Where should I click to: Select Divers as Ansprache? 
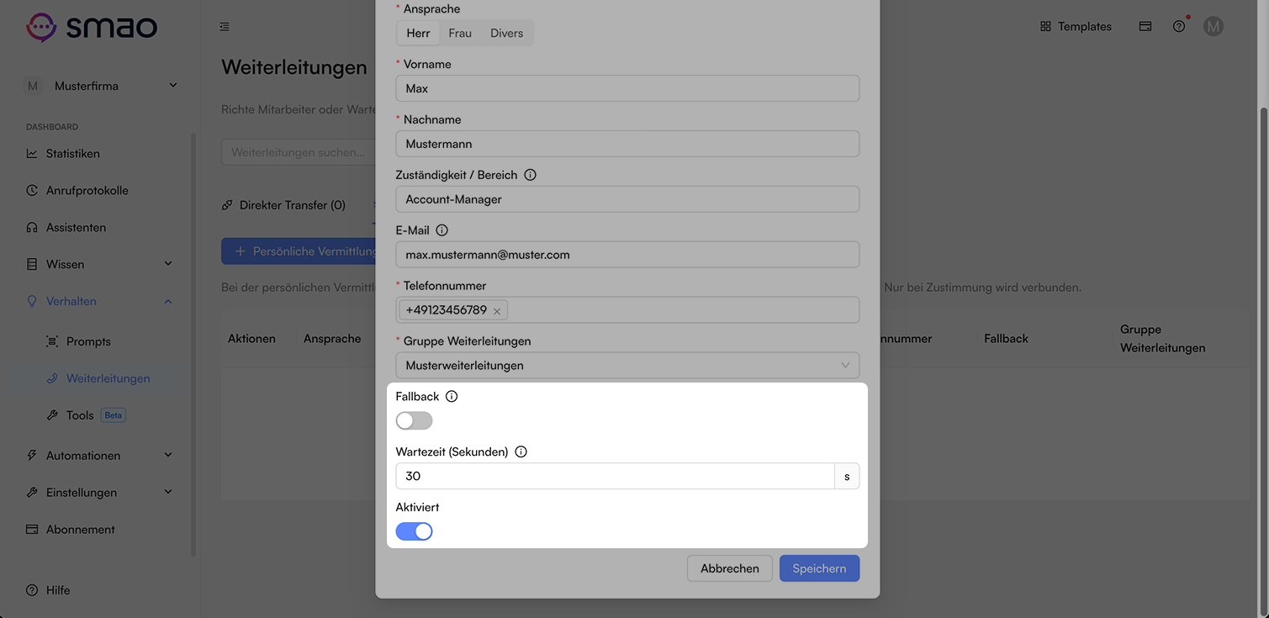[506, 33]
